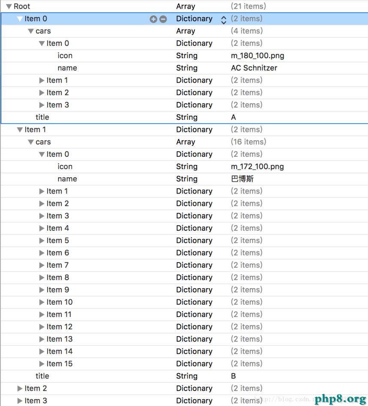
Task: Collapse the Root array triangle
Action: (9, 6)
